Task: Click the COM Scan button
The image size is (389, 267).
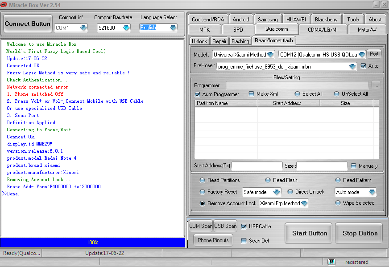Action: [x=201, y=226]
